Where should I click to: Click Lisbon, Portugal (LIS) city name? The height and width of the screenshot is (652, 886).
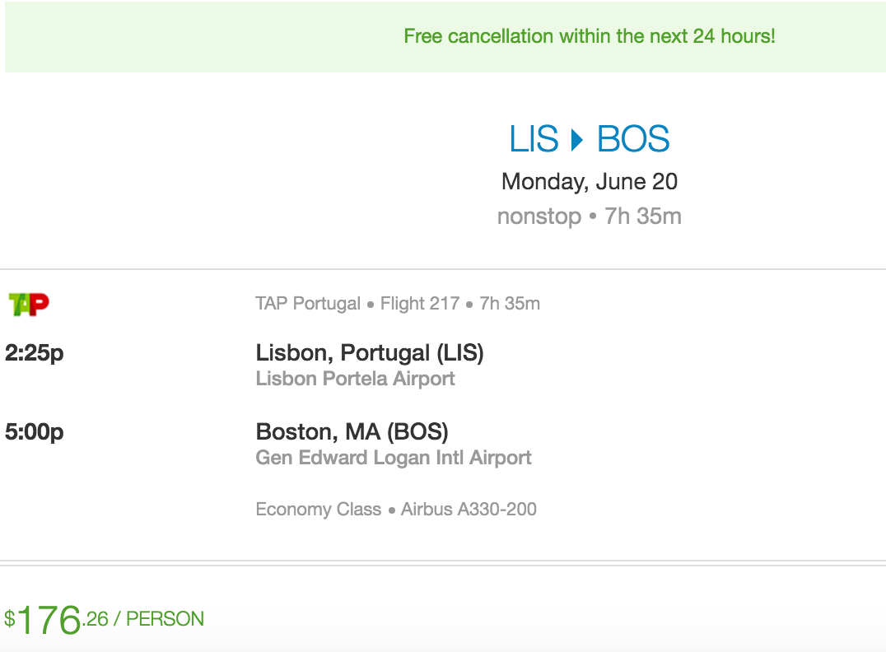(x=370, y=353)
